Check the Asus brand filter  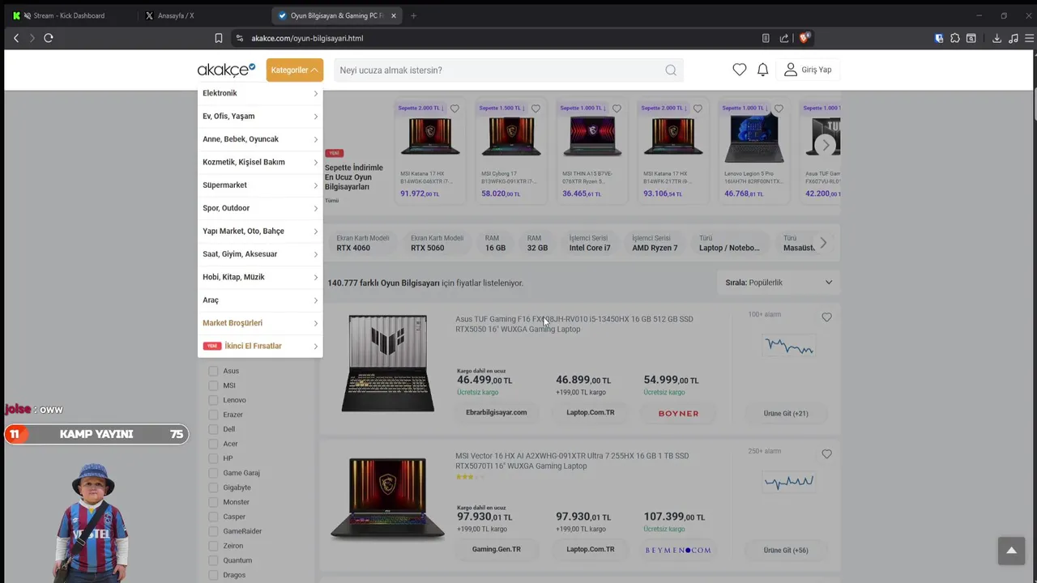tap(214, 371)
